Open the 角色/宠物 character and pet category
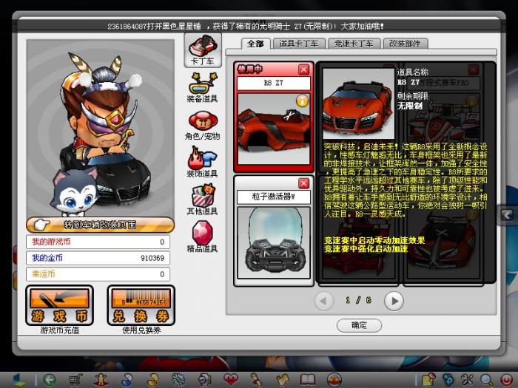 point(203,126)
